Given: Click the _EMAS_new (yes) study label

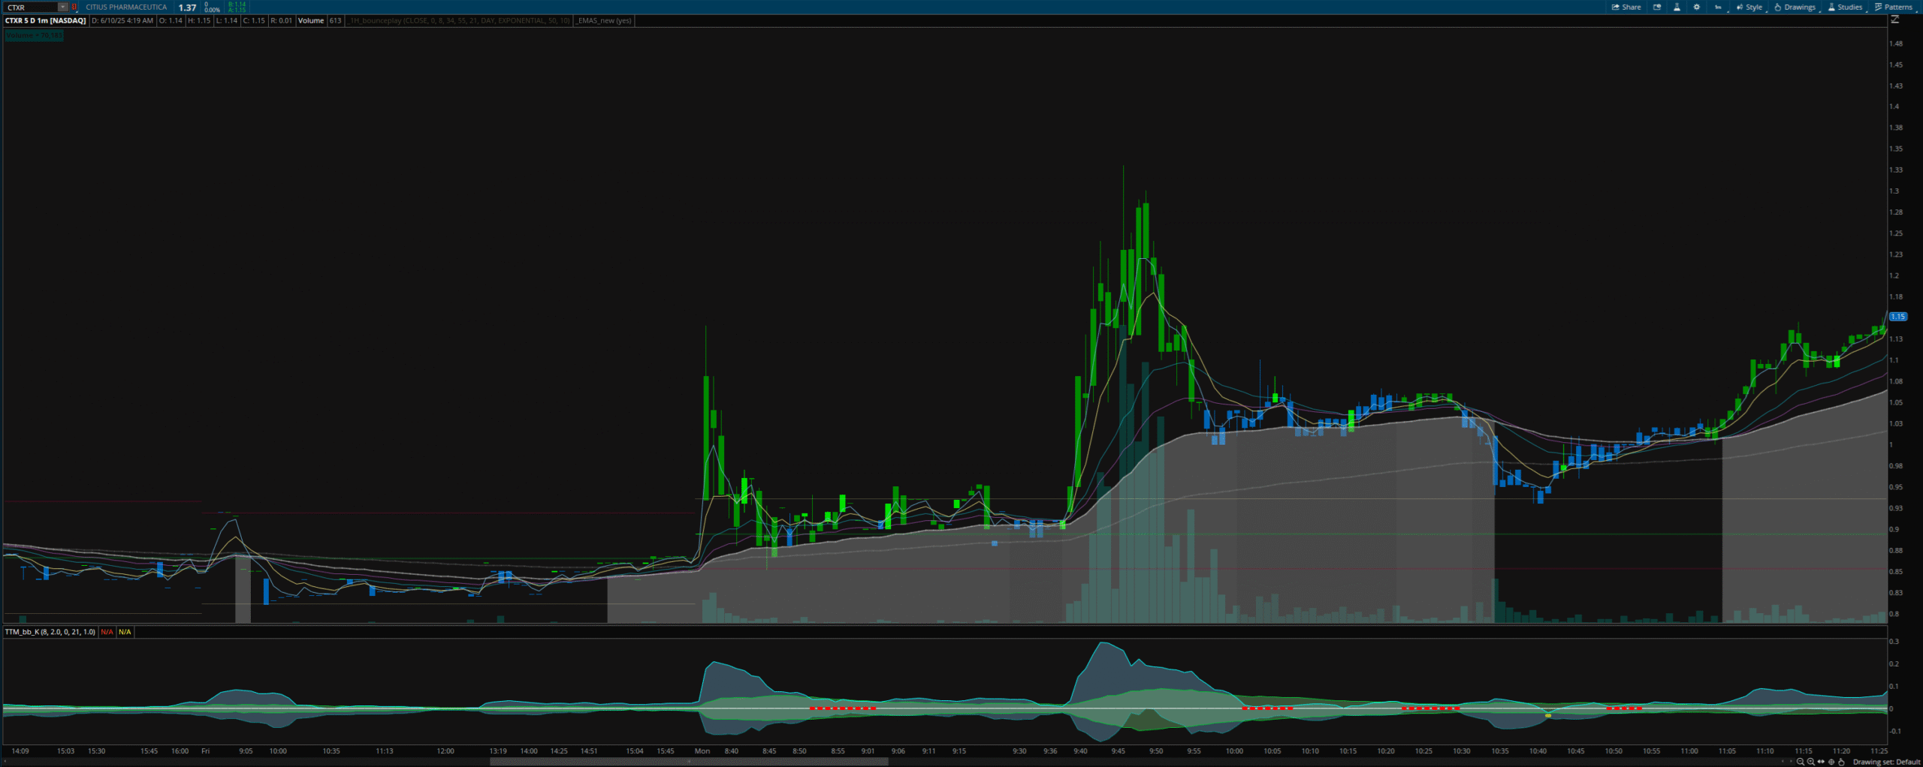Looking at the screenshot, I should pyautogui.click(x=604, y=21).
